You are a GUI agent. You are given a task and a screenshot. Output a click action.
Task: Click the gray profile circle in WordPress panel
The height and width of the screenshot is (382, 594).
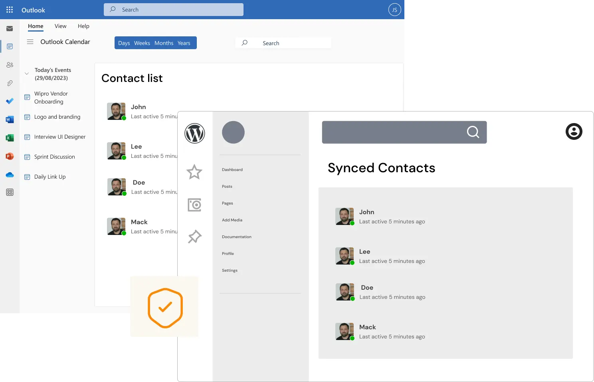(x=233, y=132)
